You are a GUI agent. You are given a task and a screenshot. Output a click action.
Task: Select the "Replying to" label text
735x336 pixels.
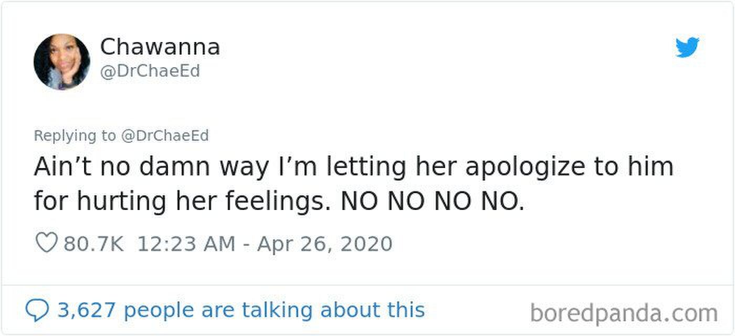click(75, 136)
